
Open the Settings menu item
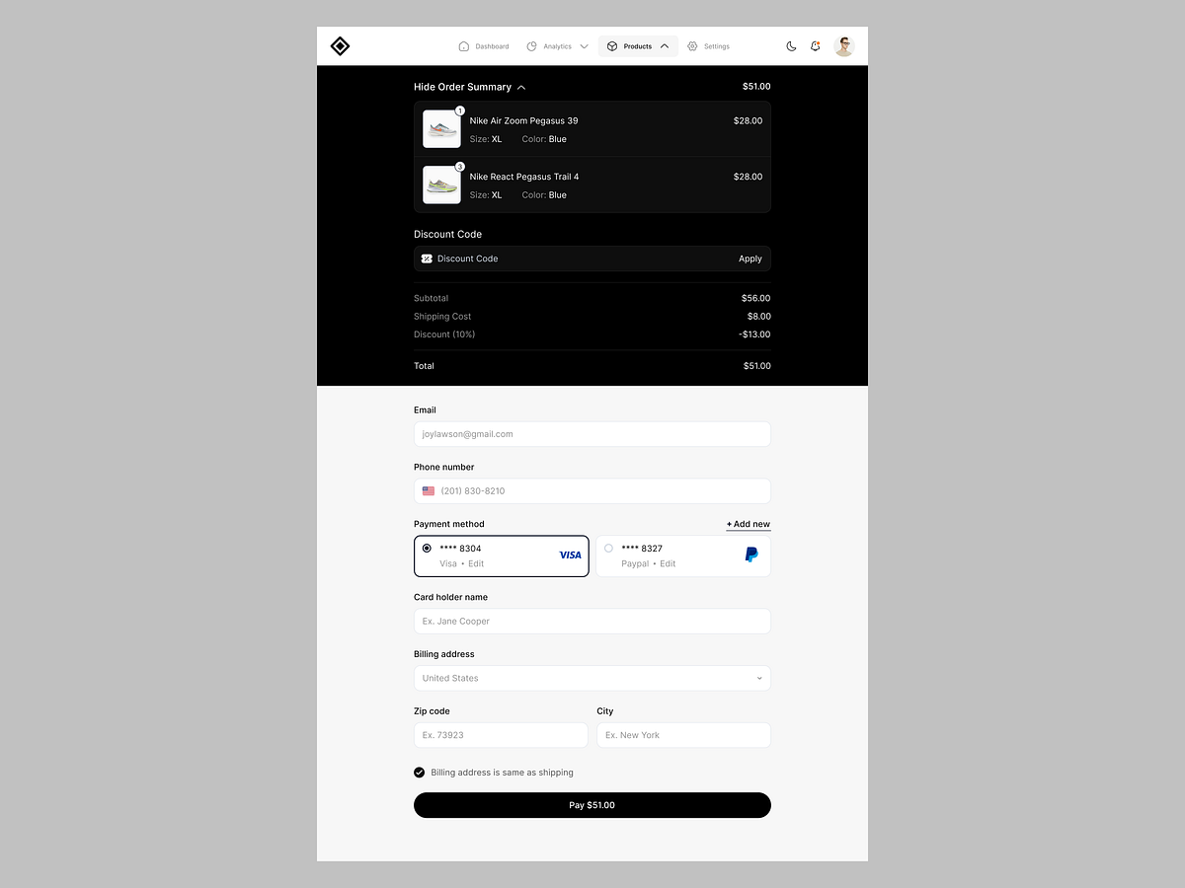click(x=708, y=46)
